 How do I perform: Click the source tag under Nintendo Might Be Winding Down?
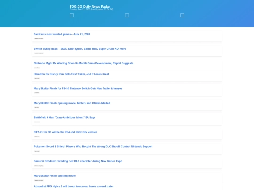[x=37, y=68]
